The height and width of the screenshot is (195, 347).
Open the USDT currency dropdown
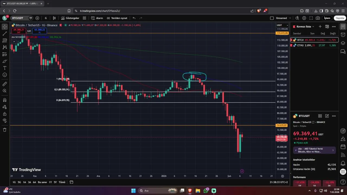[282, 25]
